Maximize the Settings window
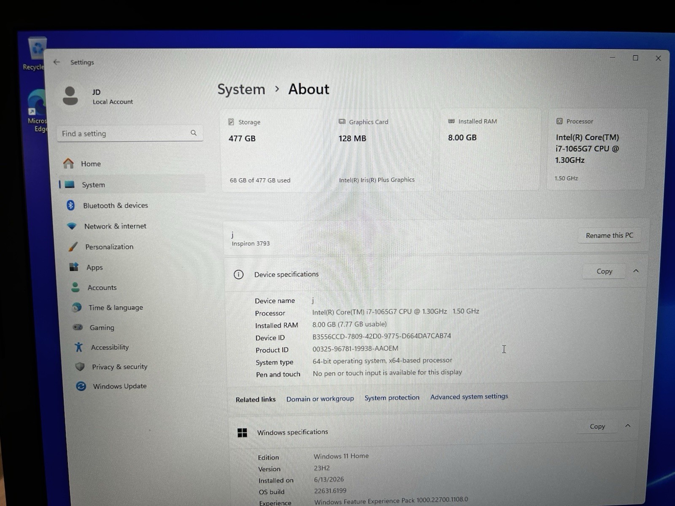This screenshot has width=675, height=506. pos(635,58)
